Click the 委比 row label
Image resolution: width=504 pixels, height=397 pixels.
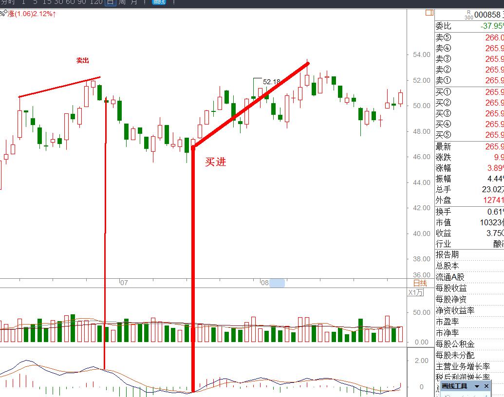(x=443, y=26)
